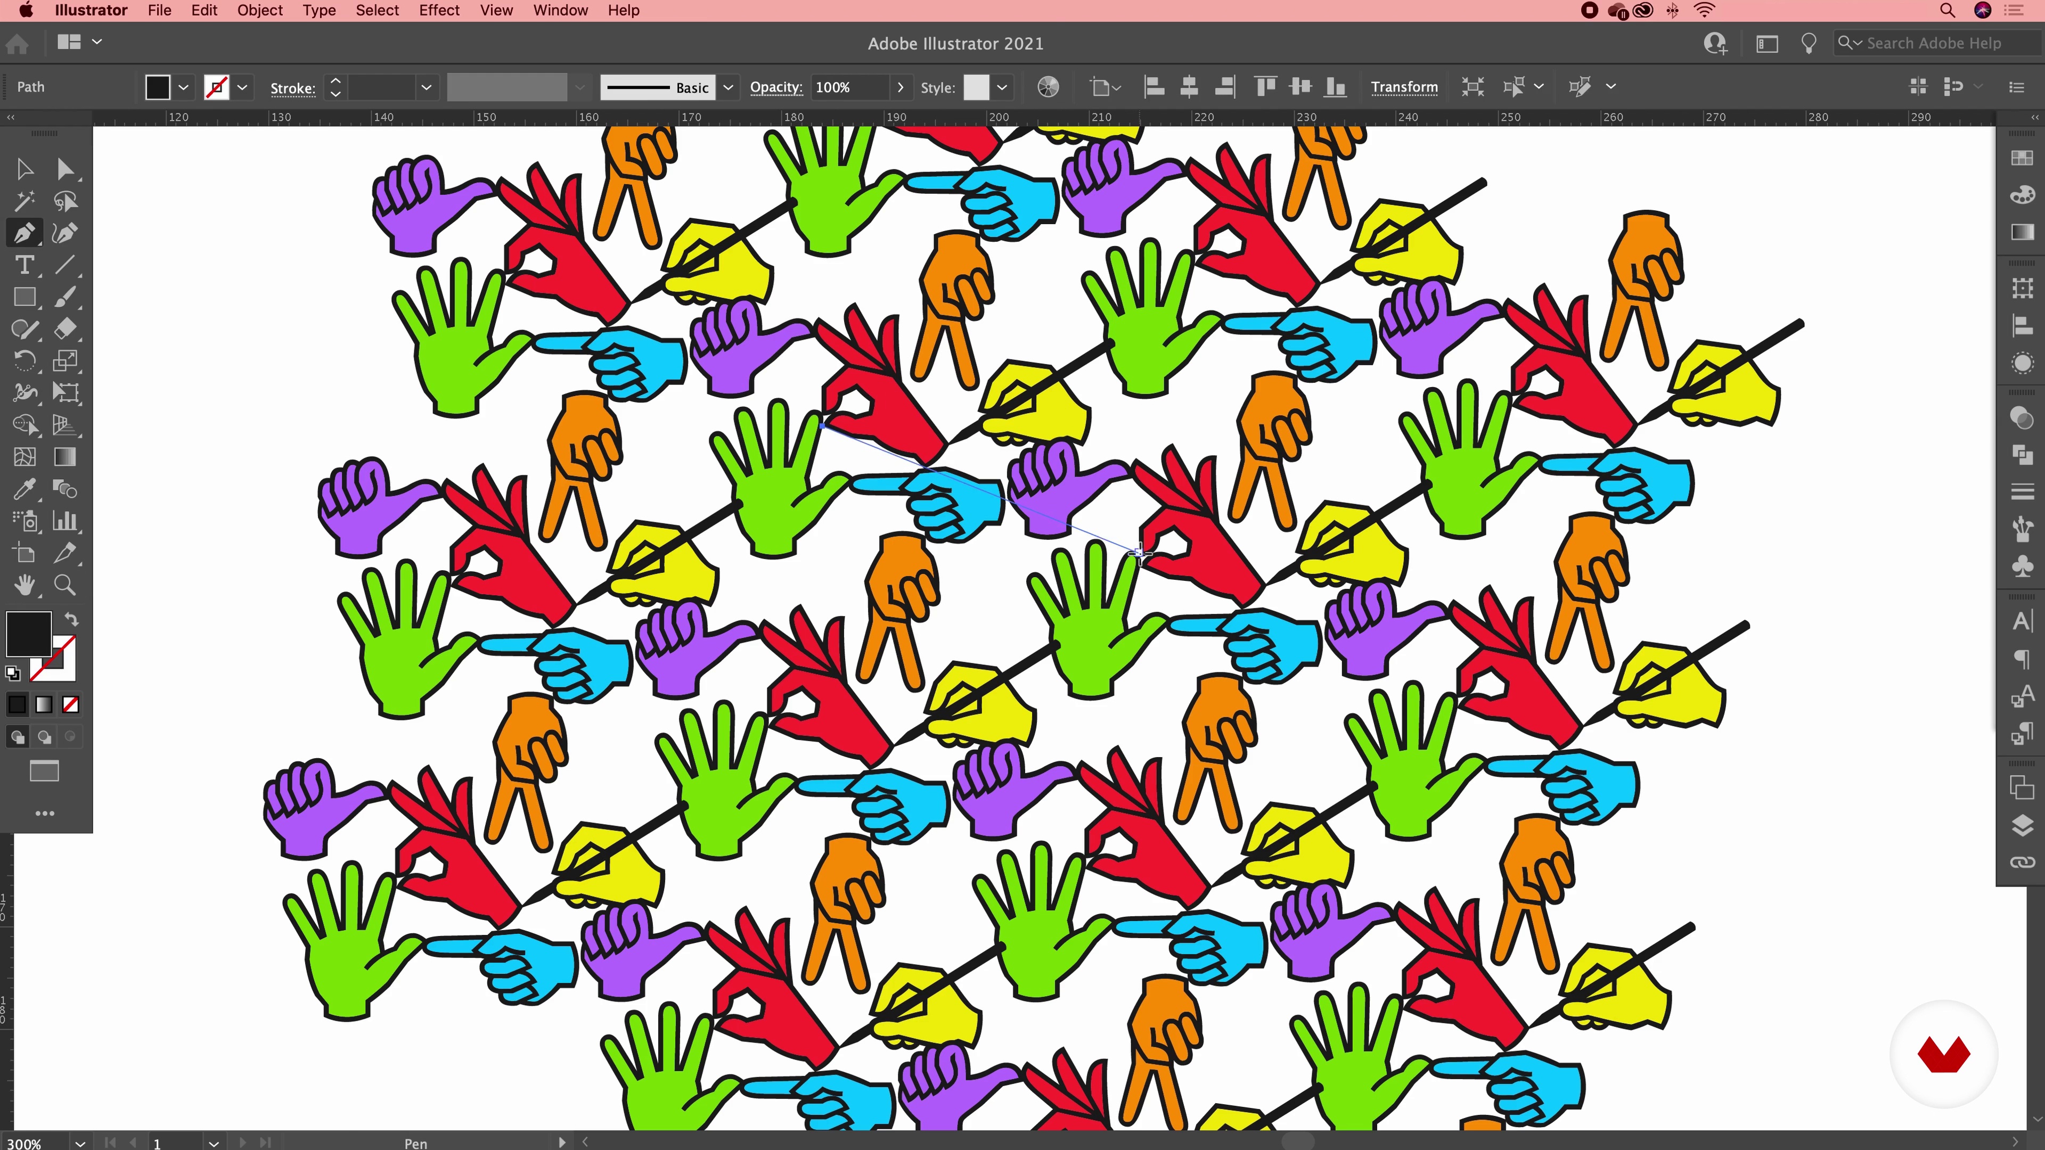
Task: Select the Symbol Sprayer tool
Action: [x=24, y=521]
